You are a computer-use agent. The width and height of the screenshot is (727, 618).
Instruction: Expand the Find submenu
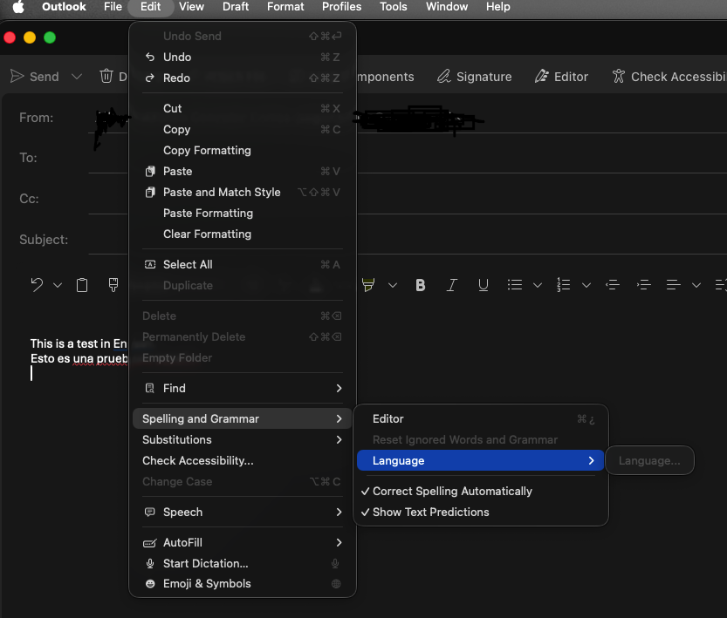[x=242, y=388]
